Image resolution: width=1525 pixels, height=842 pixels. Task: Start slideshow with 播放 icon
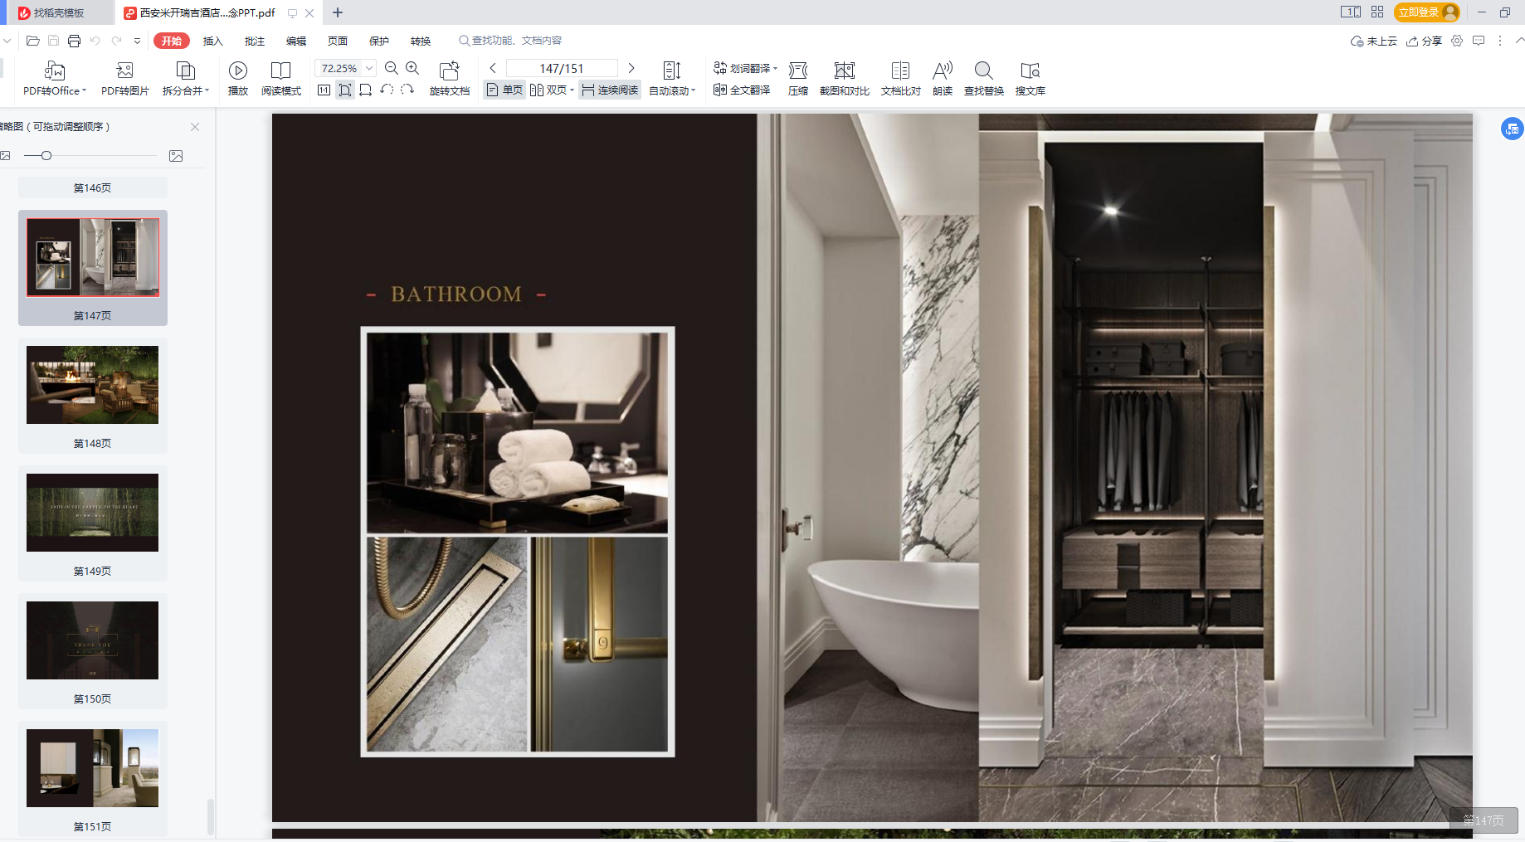238,71
